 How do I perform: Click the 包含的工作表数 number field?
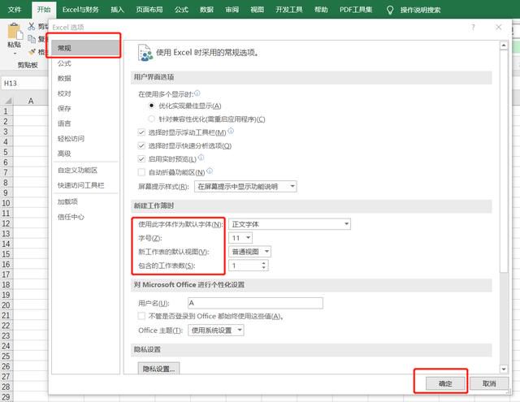point(245,266)
